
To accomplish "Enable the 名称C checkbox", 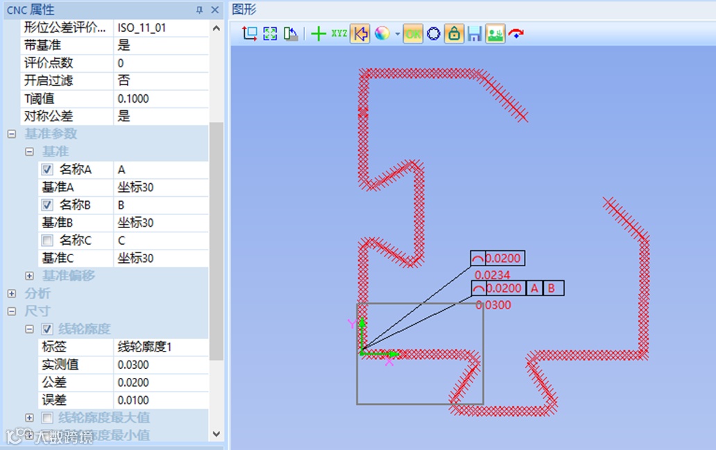I will click(x=47, y=240).
